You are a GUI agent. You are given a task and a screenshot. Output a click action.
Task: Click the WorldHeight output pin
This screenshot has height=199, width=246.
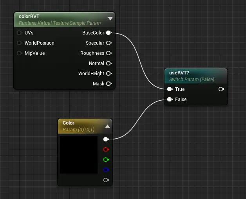pos(109,73)
